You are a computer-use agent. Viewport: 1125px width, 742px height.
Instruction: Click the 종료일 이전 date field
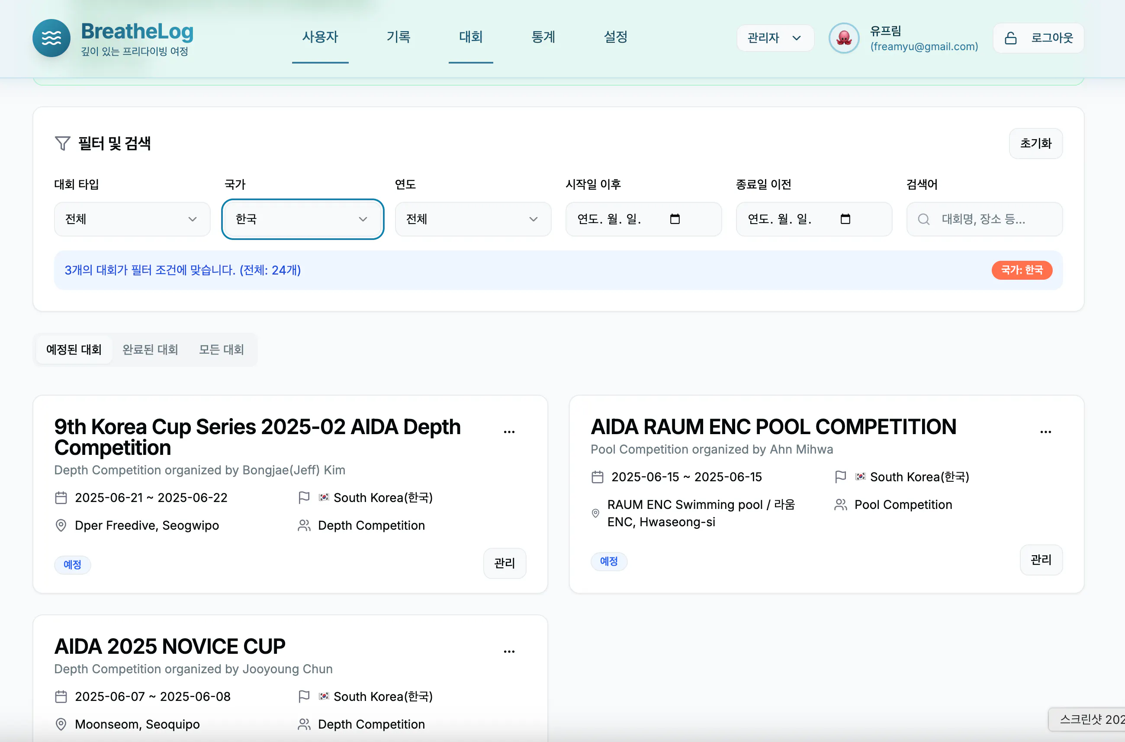click(x=814, y=219)
